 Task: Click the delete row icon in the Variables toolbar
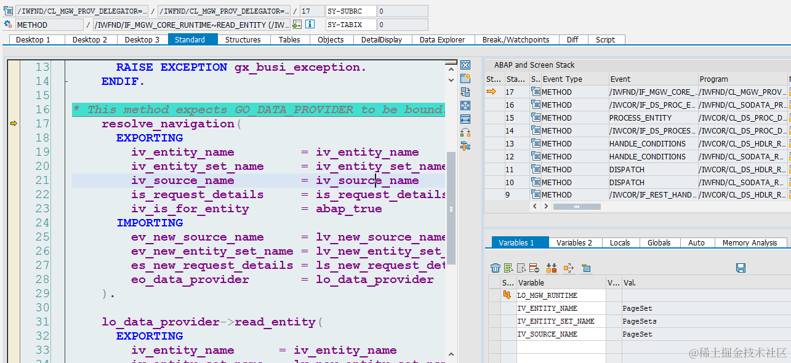coord(534,268)
